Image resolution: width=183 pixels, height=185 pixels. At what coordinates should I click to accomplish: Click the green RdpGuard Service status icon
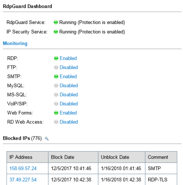[56, 22]
